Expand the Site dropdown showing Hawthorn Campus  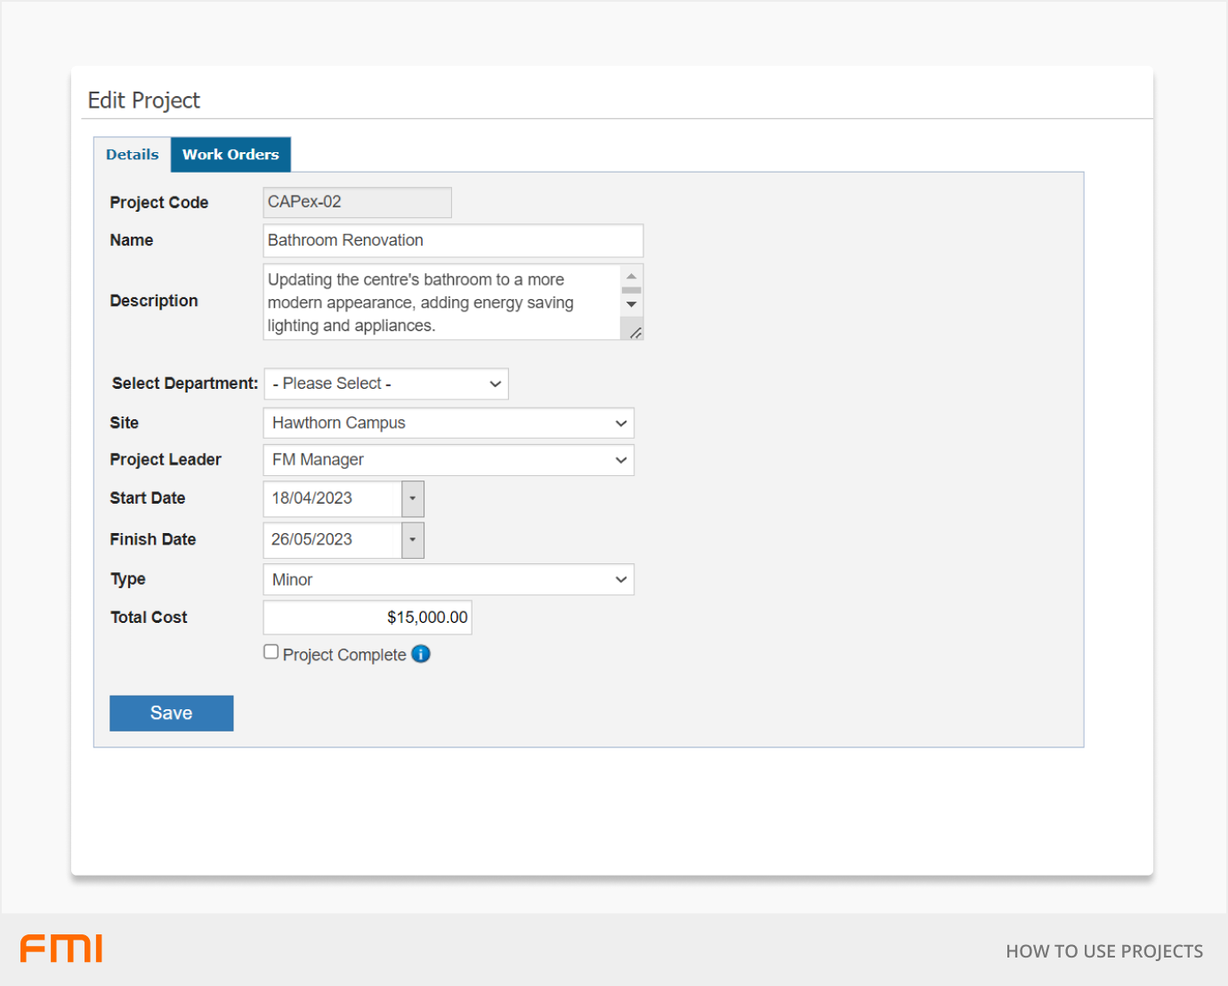448,424
